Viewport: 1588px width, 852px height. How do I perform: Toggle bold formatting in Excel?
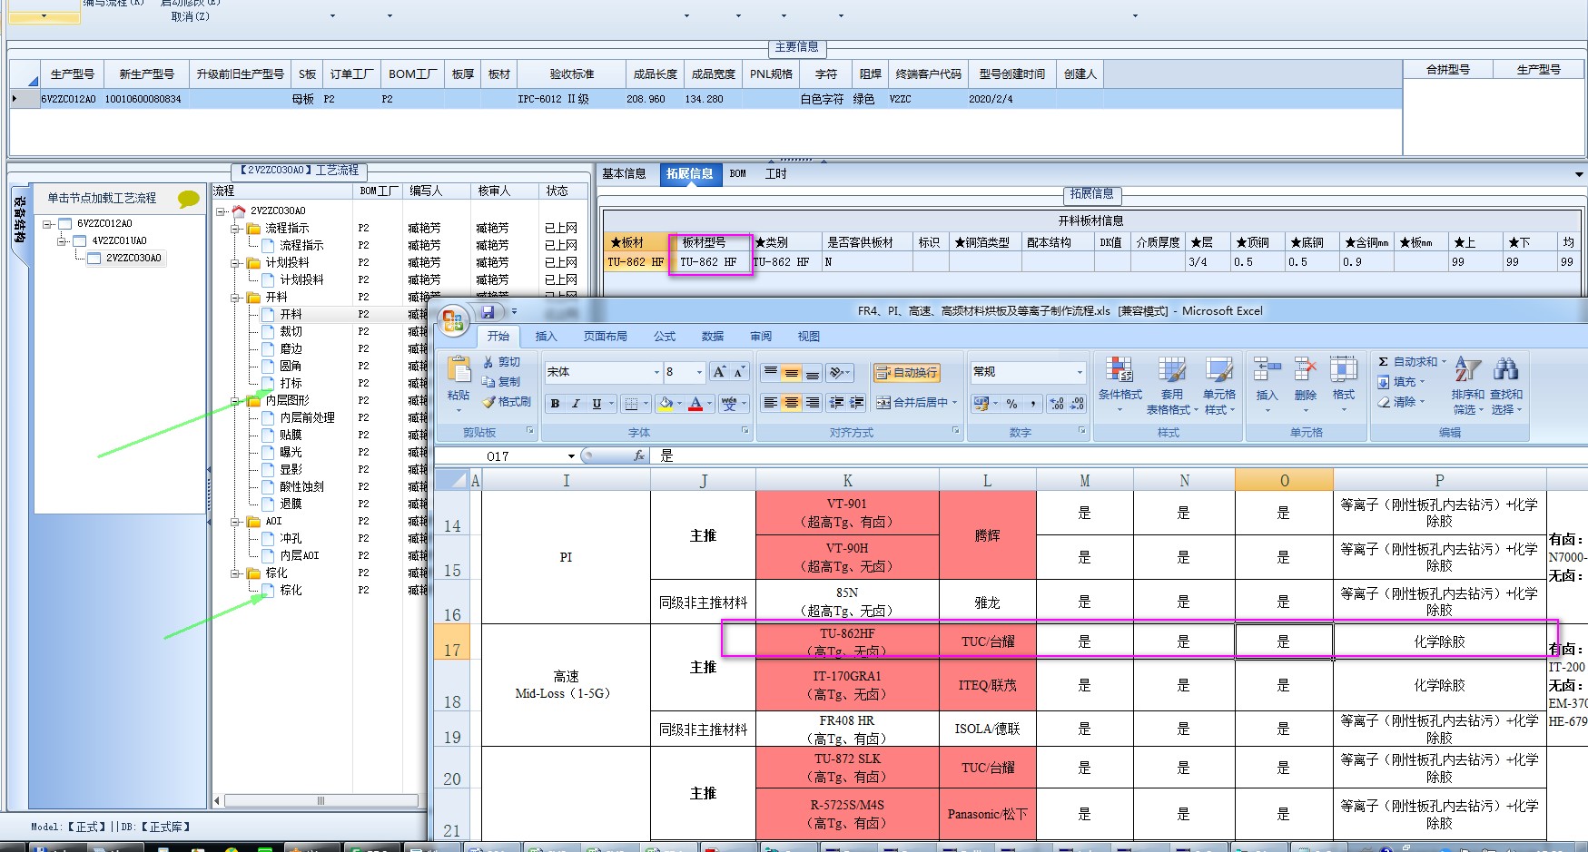click(555, 404)
